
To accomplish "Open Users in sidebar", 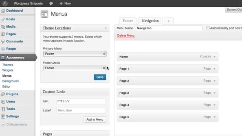I will click(x=11, y=102).
